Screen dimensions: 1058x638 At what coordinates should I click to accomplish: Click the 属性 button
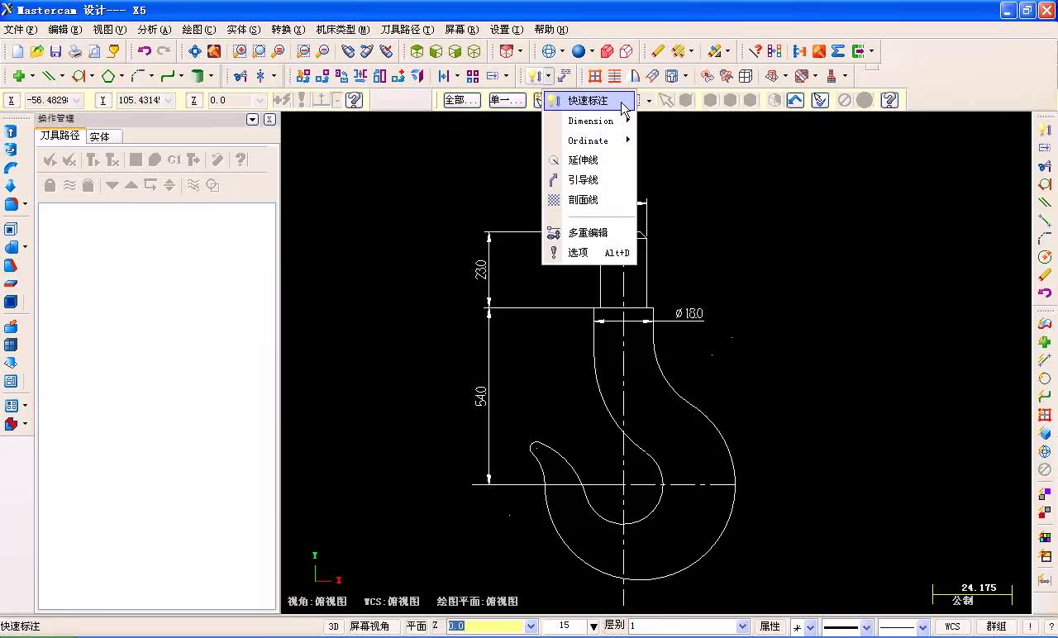(x=770, y=626)
